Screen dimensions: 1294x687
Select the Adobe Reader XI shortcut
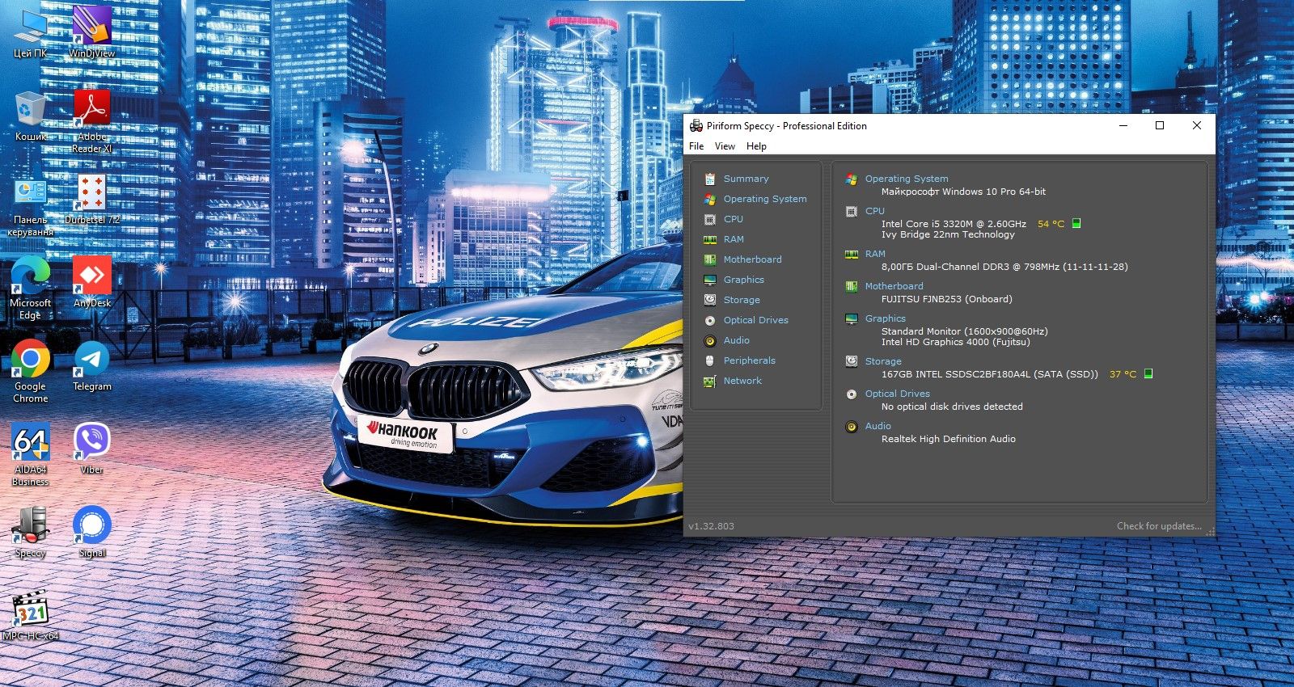coord(92,121)
